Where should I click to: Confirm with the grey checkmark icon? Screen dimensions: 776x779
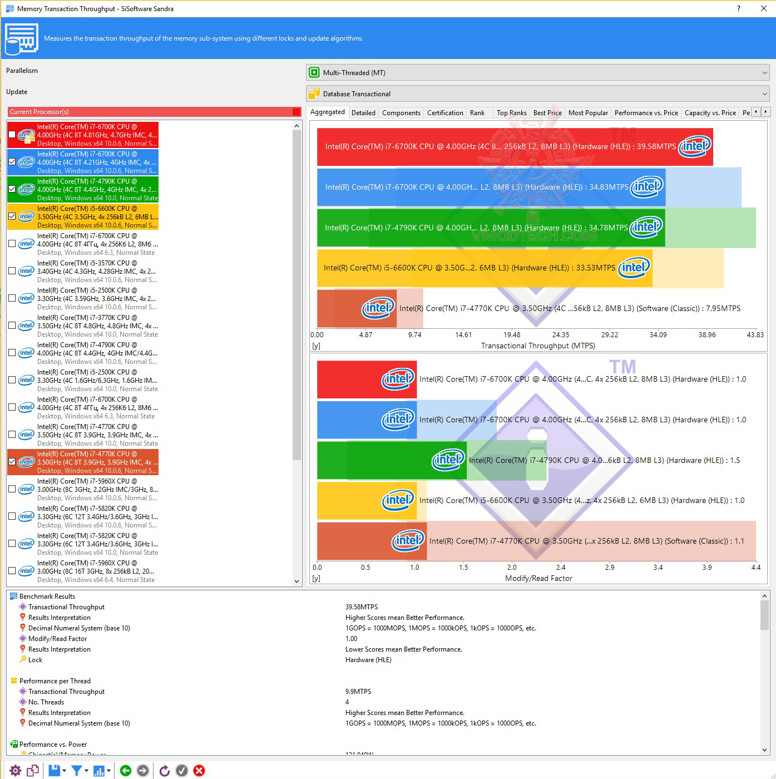(x=182, y=770)
